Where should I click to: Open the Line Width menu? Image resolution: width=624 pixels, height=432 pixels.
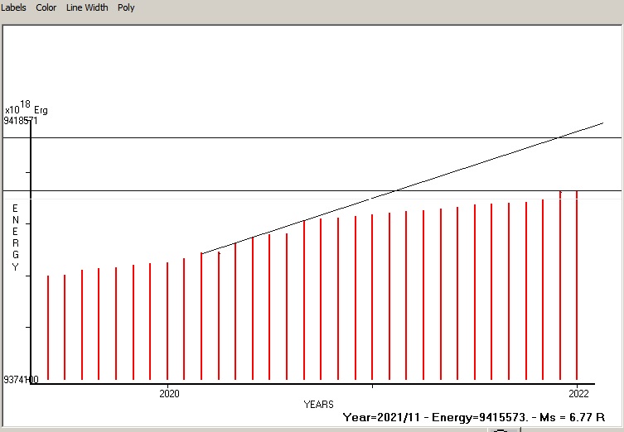pyautogui.click(x=87, y=7)
